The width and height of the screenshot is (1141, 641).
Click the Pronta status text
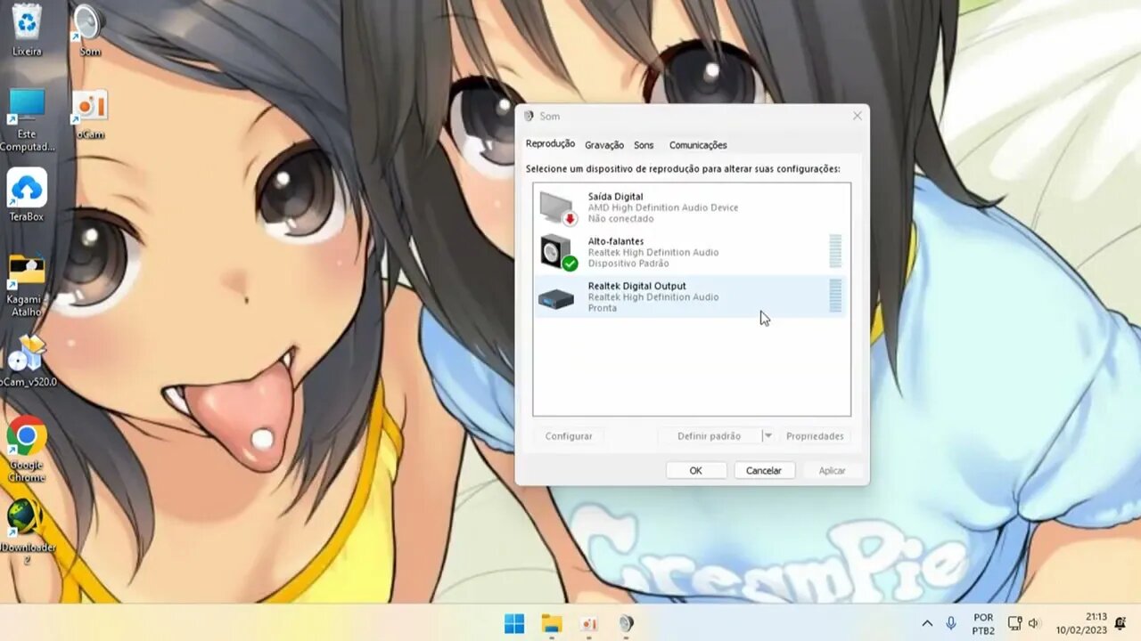coord(603,308)
